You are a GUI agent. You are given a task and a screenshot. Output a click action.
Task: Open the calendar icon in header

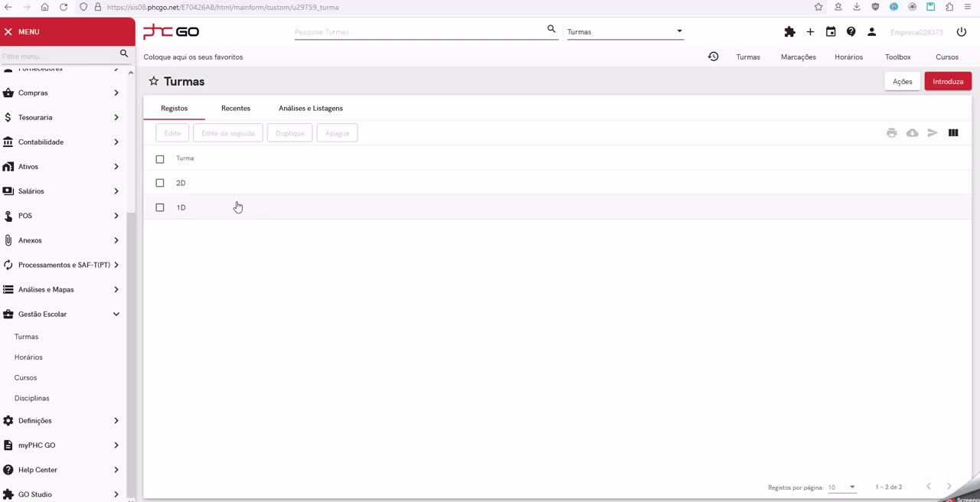(831, 32)
